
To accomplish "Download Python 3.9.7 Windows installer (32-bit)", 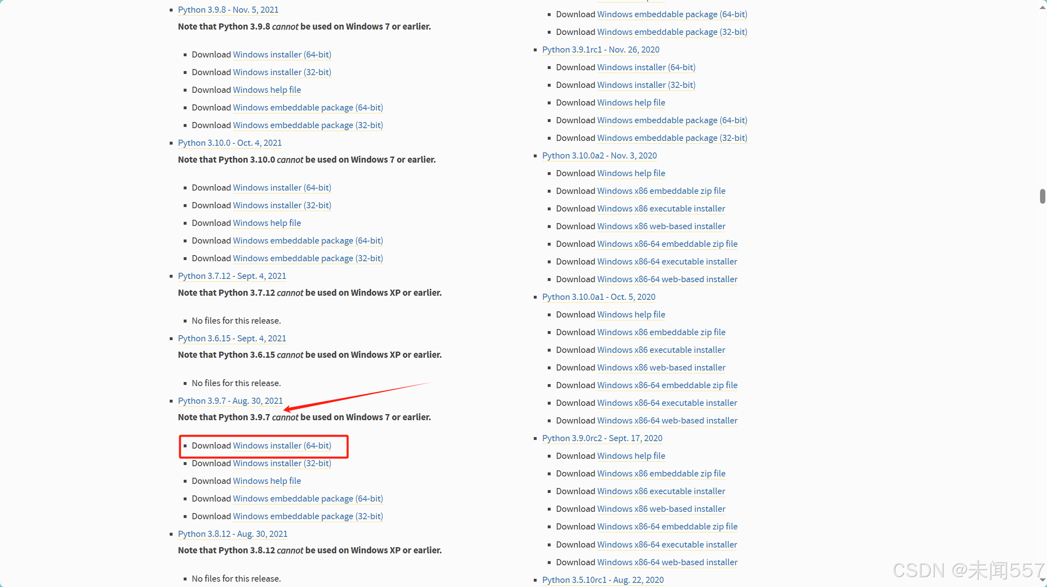I will 282,463.
